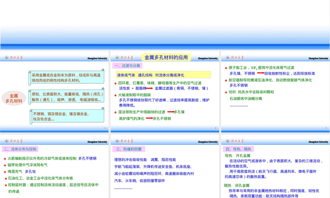Click the bullet 啤酒充气 多孔钛
Image resolution: width=330 pixels, height=198 pixels.
point(22,172)
